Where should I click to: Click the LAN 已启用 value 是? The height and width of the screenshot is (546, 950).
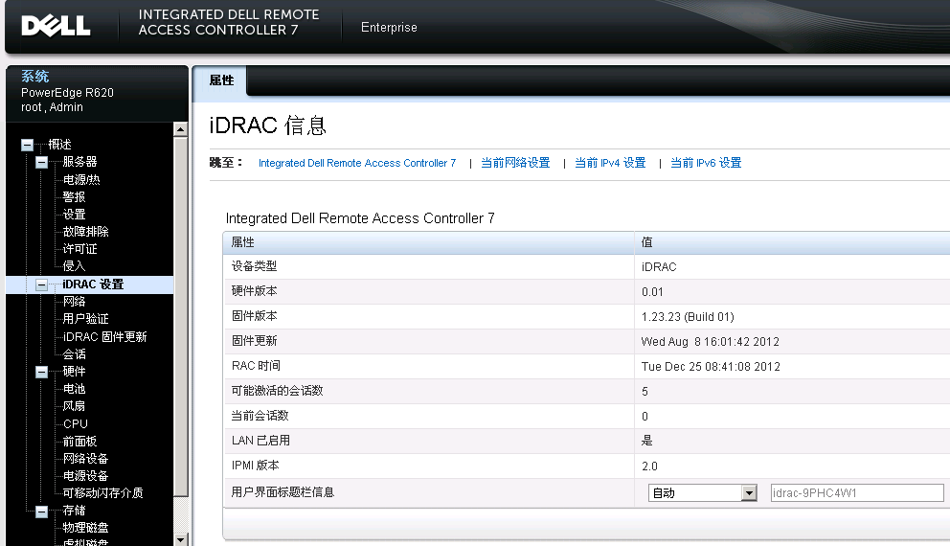647,441
